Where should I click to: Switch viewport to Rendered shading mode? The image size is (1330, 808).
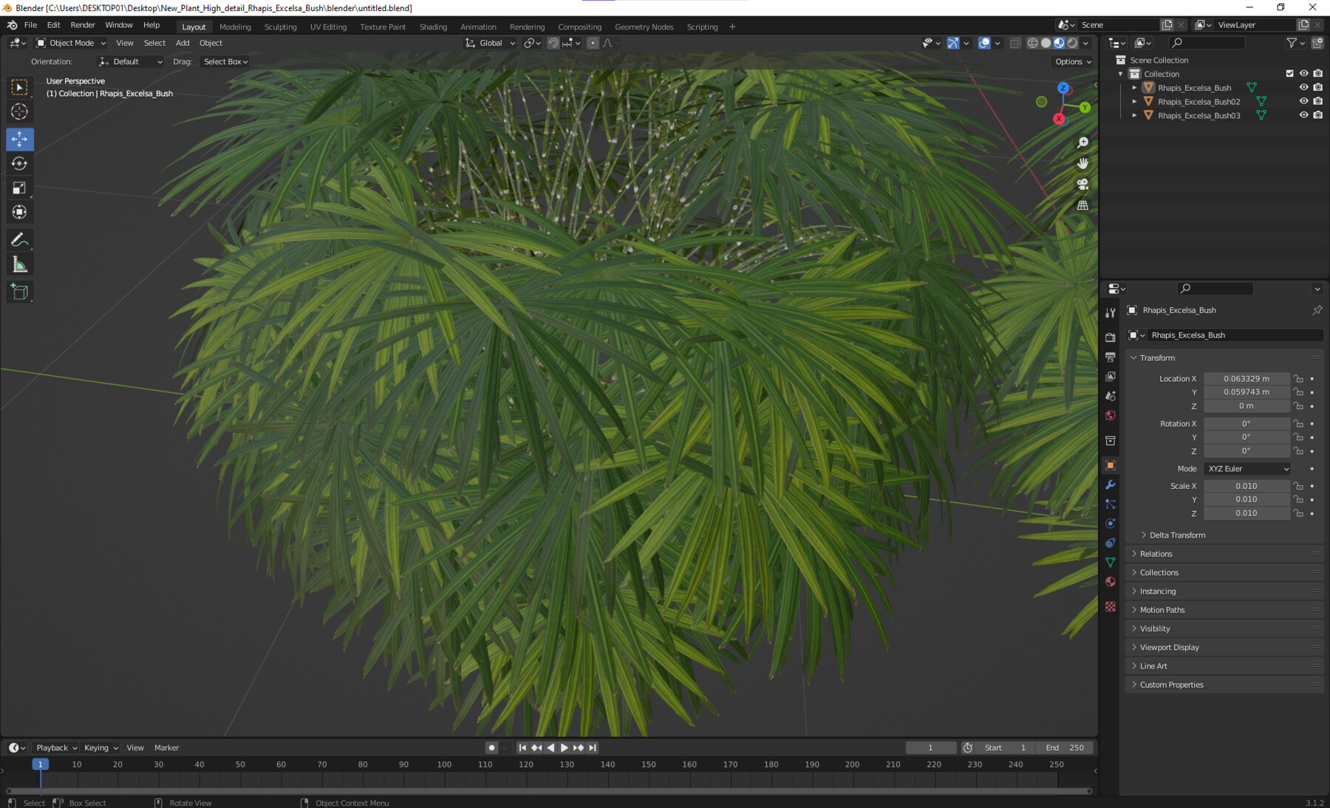pyautogui.click(x=1071, y=42)
